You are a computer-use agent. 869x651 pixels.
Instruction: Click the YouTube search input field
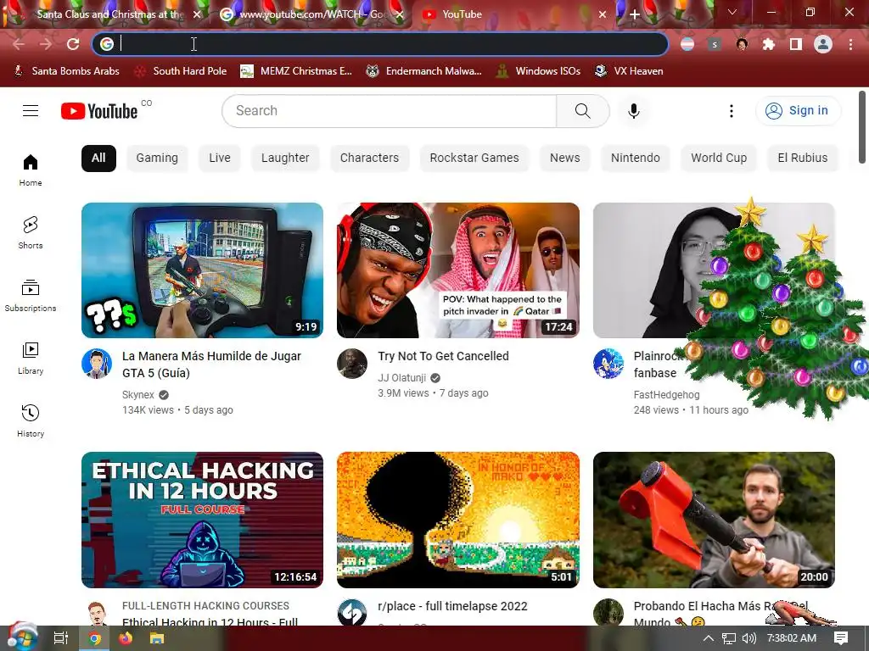click(389, 111)
